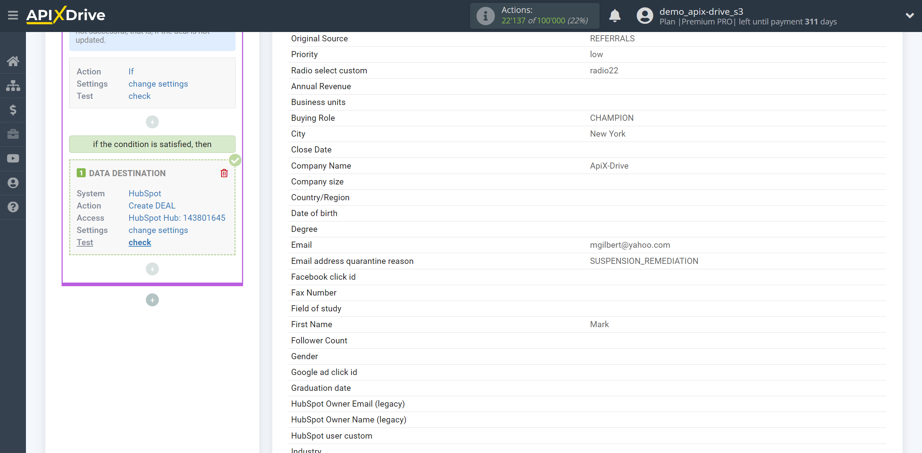Add new block at the bottom
The height and width of the screenshot is (453, 922).
152,300
